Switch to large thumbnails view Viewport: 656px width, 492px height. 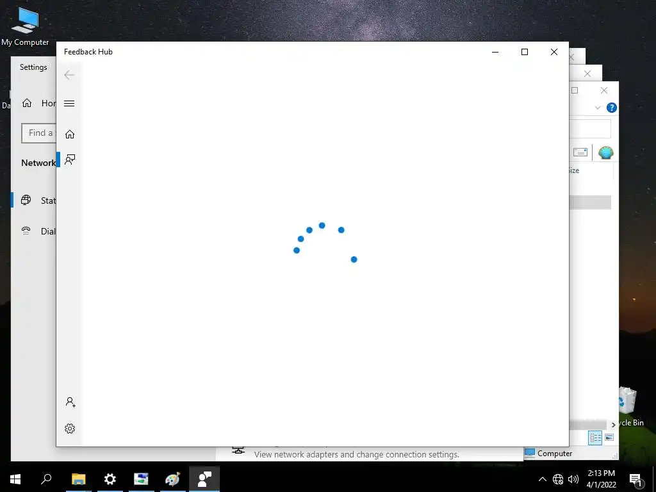tap(609, 438)
